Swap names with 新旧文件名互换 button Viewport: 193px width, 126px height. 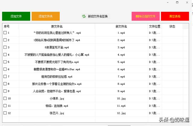tap(95, 16)
